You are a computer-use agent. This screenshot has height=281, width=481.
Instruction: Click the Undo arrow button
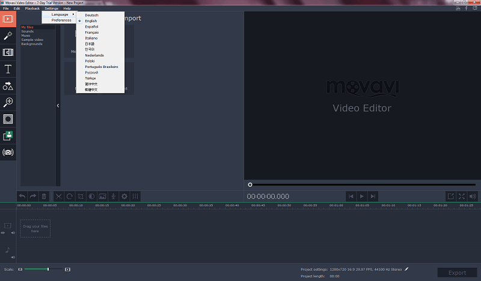click(x=22, y=196)
